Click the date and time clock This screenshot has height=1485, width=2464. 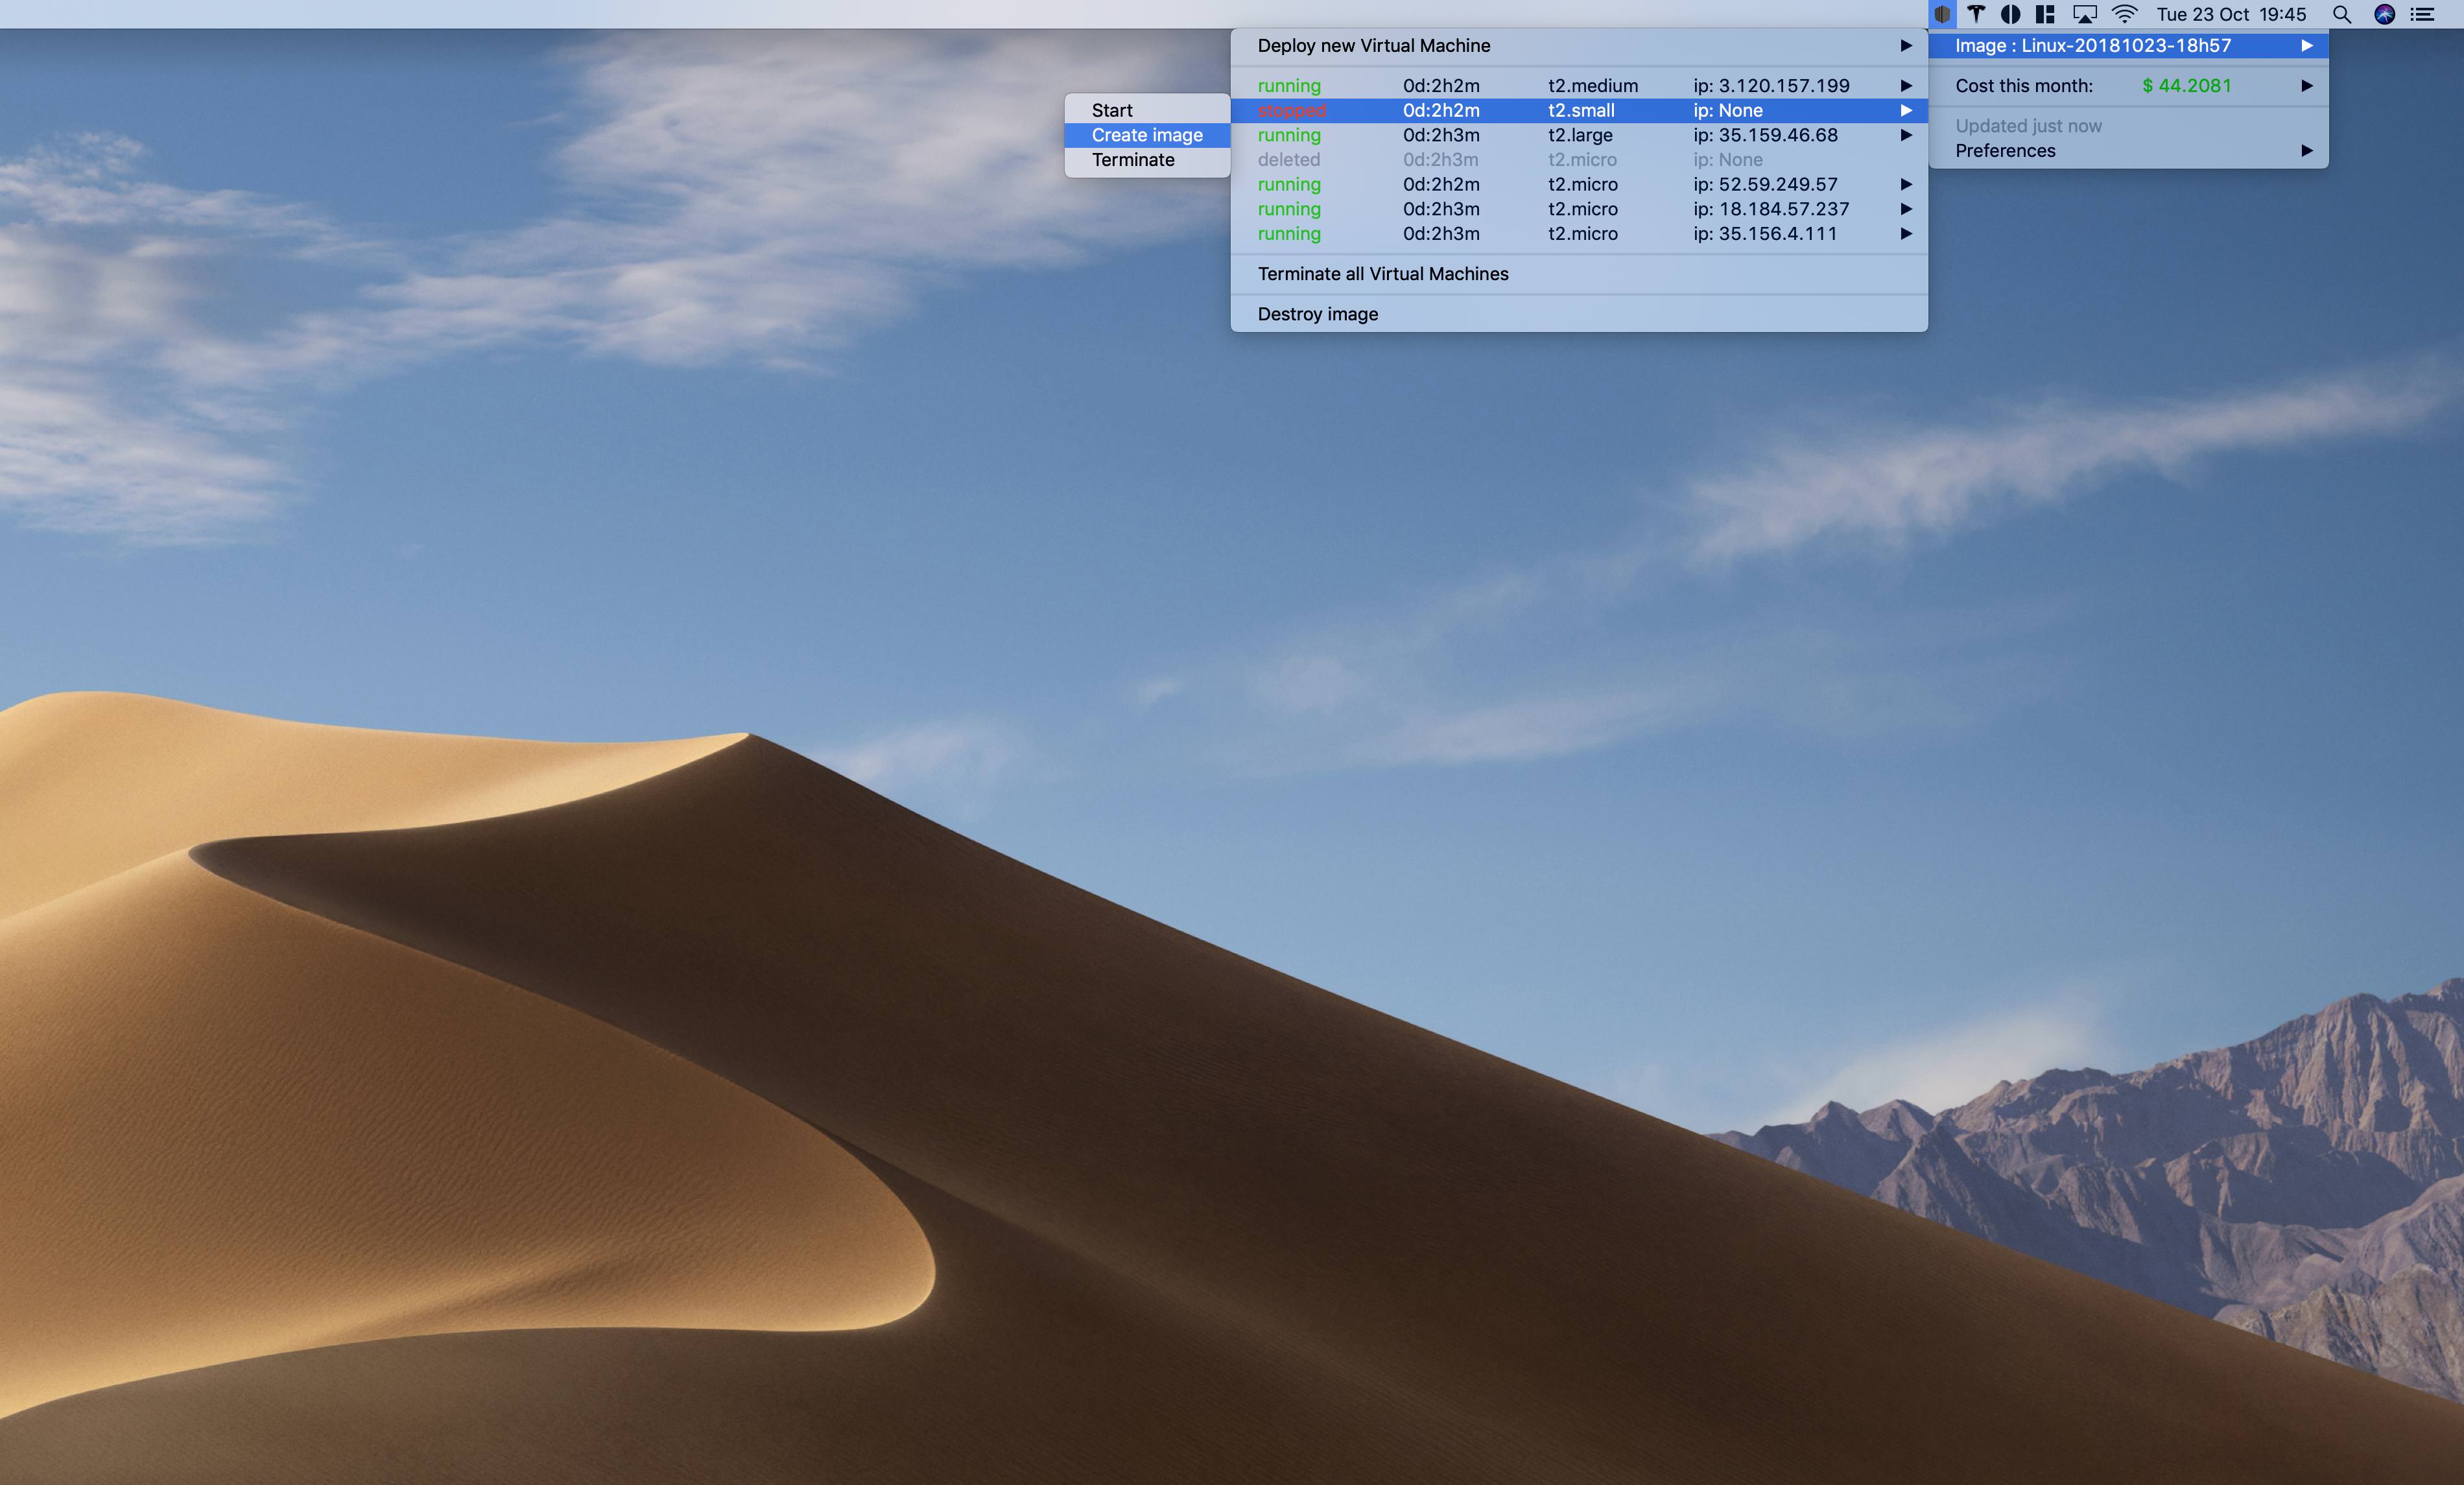coord(2231,14)
